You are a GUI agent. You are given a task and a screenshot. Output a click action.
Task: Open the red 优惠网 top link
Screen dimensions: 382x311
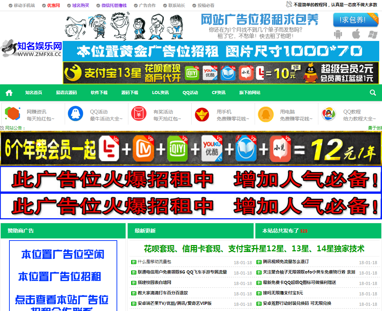click(x=54, y=5)
